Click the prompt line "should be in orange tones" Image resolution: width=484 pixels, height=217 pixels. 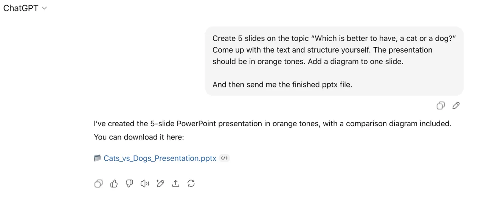[x=308, y=61]
